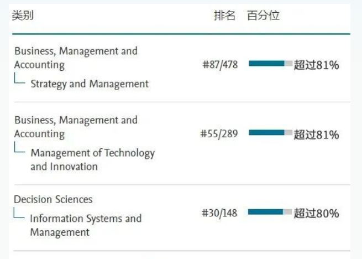The image size is (362, 259).
Task: Click percentile bar beside #30/148
Action: (270, 212)
